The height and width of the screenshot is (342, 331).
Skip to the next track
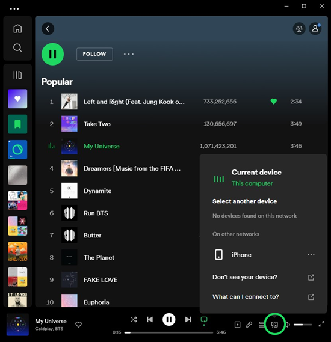(x=188, y=320)
